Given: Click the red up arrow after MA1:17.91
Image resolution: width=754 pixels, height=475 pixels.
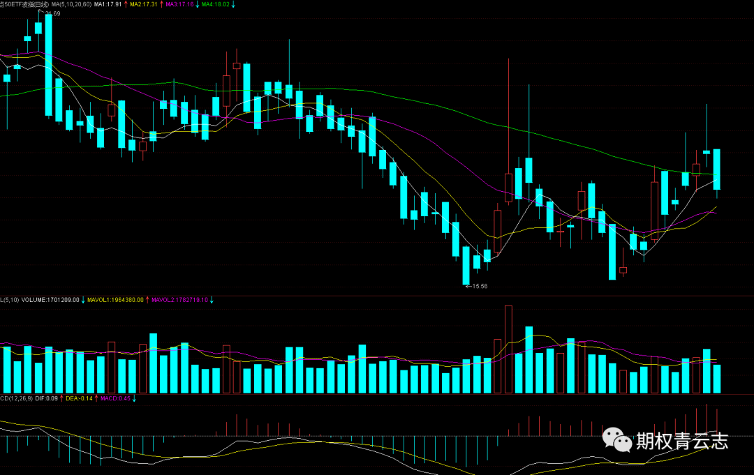Looking at the screenshot, I should click(x=126, y=4).
